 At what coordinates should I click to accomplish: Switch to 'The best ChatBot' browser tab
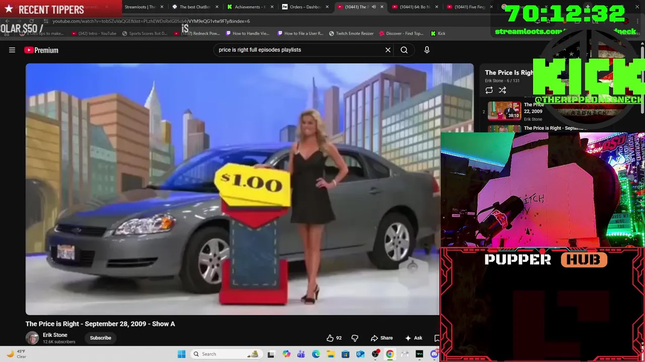pos(195,7)
